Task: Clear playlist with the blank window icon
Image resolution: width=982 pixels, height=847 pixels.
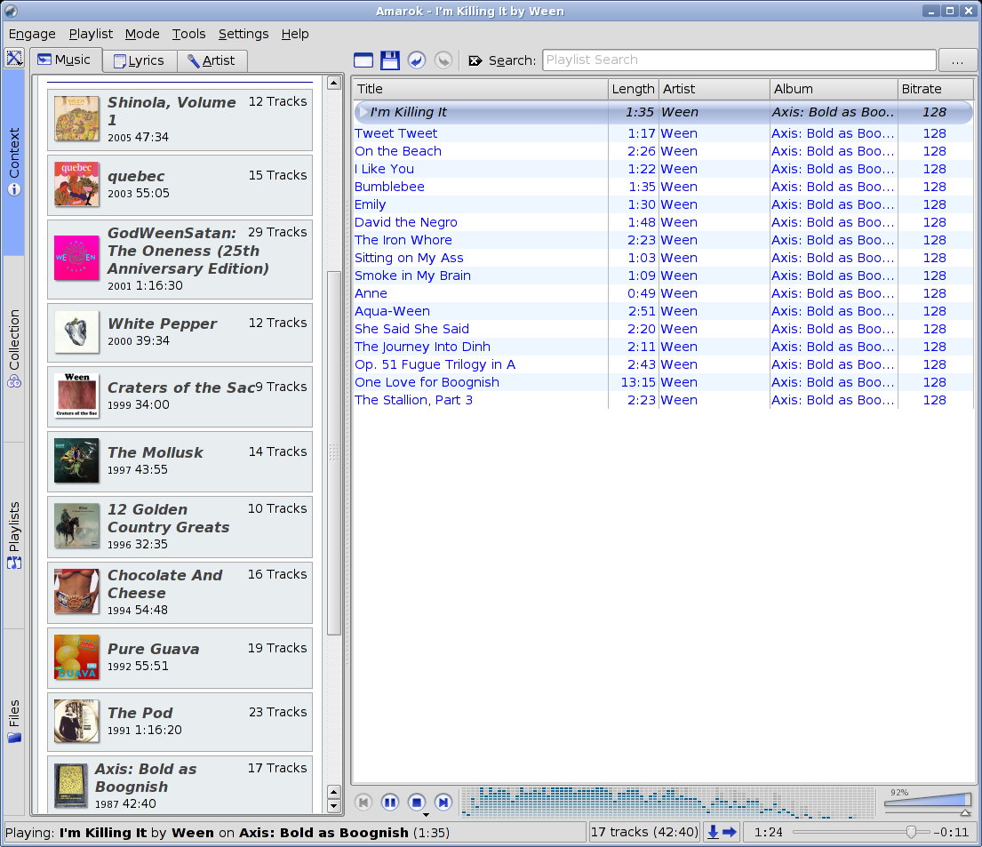Action: [363, 60]
